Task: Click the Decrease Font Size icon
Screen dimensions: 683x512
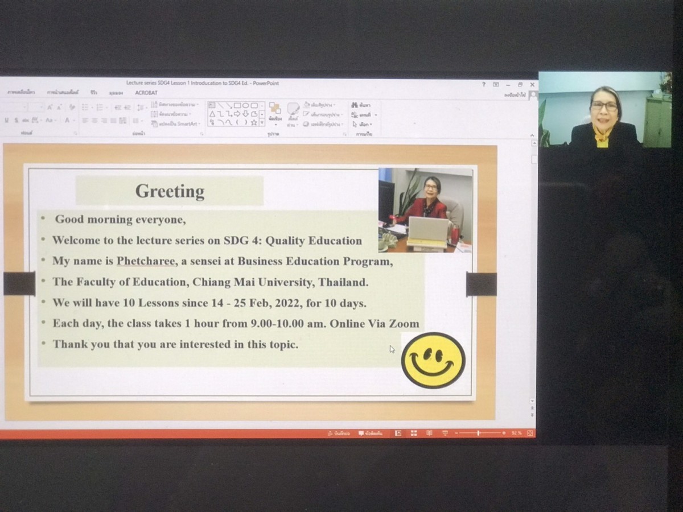Action: coord(60,107)
